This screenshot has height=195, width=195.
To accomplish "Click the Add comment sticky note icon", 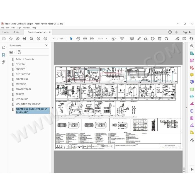I will 132,39.
